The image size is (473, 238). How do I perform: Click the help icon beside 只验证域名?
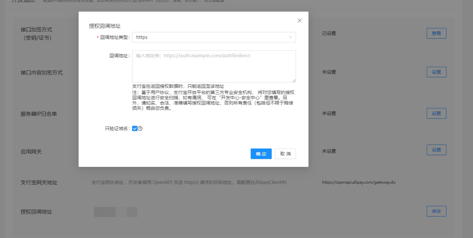140,129
